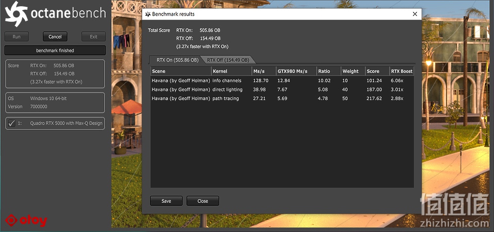Click 154.49 OB in the dialog Total Score
Screen dimensions: 494x232
[210, 39]
